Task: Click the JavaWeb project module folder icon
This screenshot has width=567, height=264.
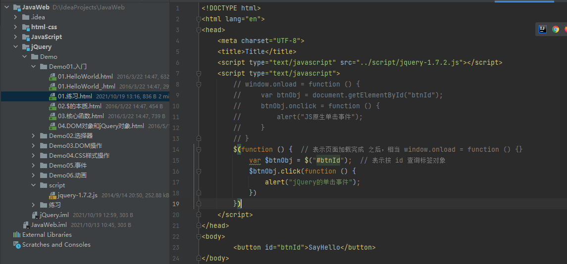Action: tap(17, 7)
